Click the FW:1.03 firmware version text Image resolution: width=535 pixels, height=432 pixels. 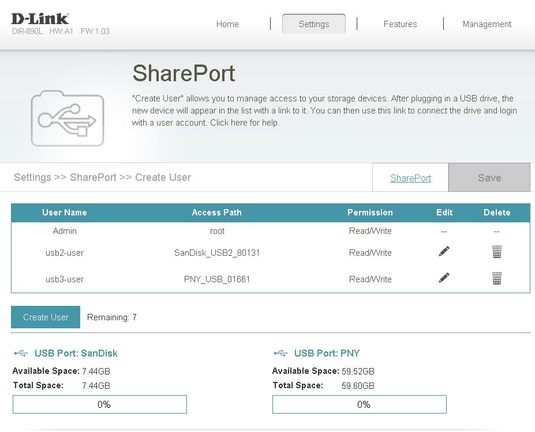(x=95, y=31)
